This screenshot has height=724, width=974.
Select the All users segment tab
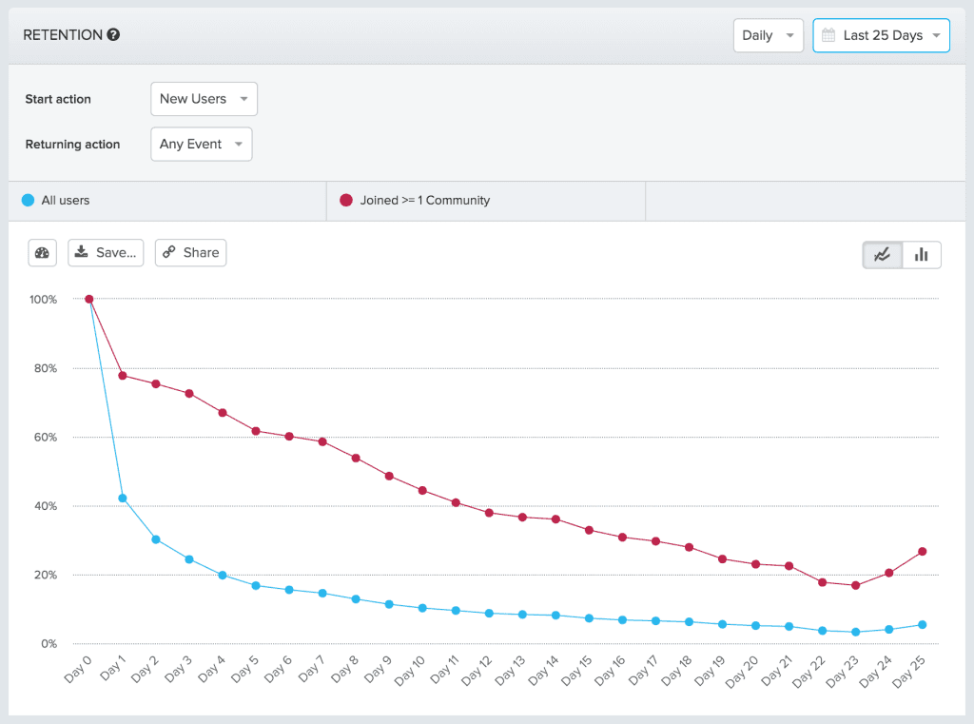(x=166, y=201)
